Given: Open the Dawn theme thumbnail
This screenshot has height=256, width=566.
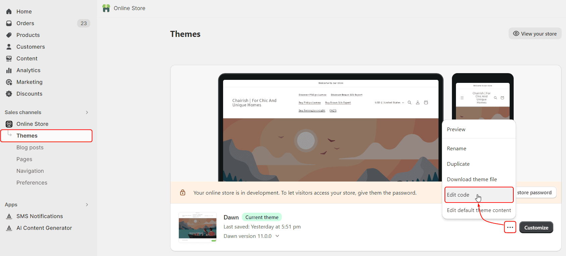Looking at the screenshot, I should click(198, 227).
